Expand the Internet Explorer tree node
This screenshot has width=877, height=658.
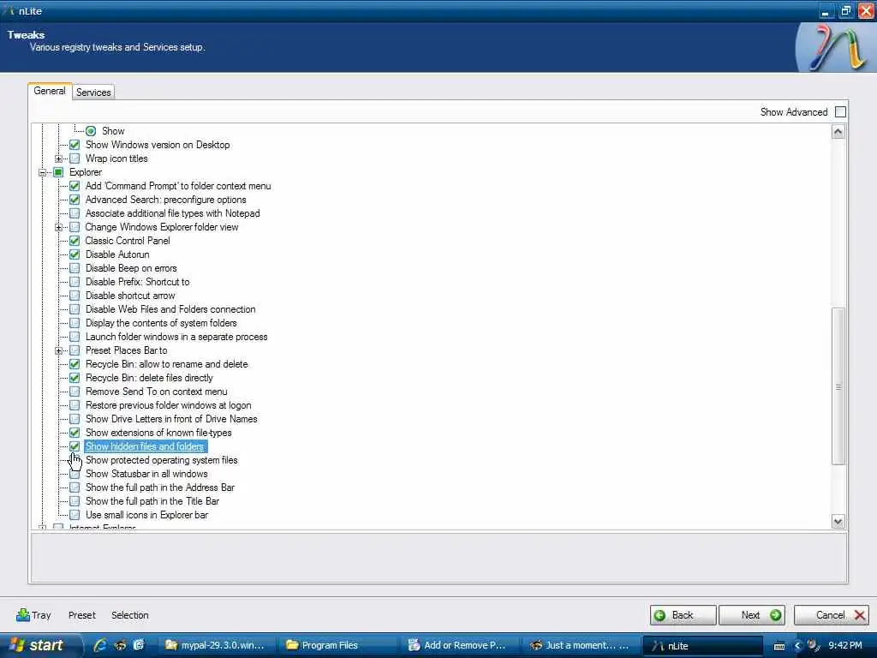pos(42,527)
